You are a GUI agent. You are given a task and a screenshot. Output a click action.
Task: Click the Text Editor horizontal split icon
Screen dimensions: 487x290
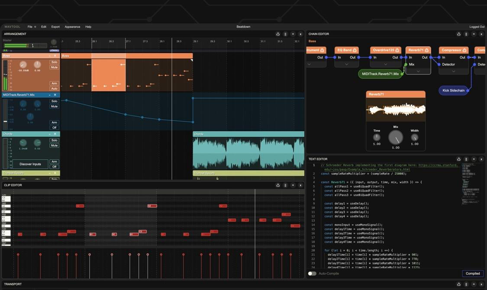coord(474,159)
